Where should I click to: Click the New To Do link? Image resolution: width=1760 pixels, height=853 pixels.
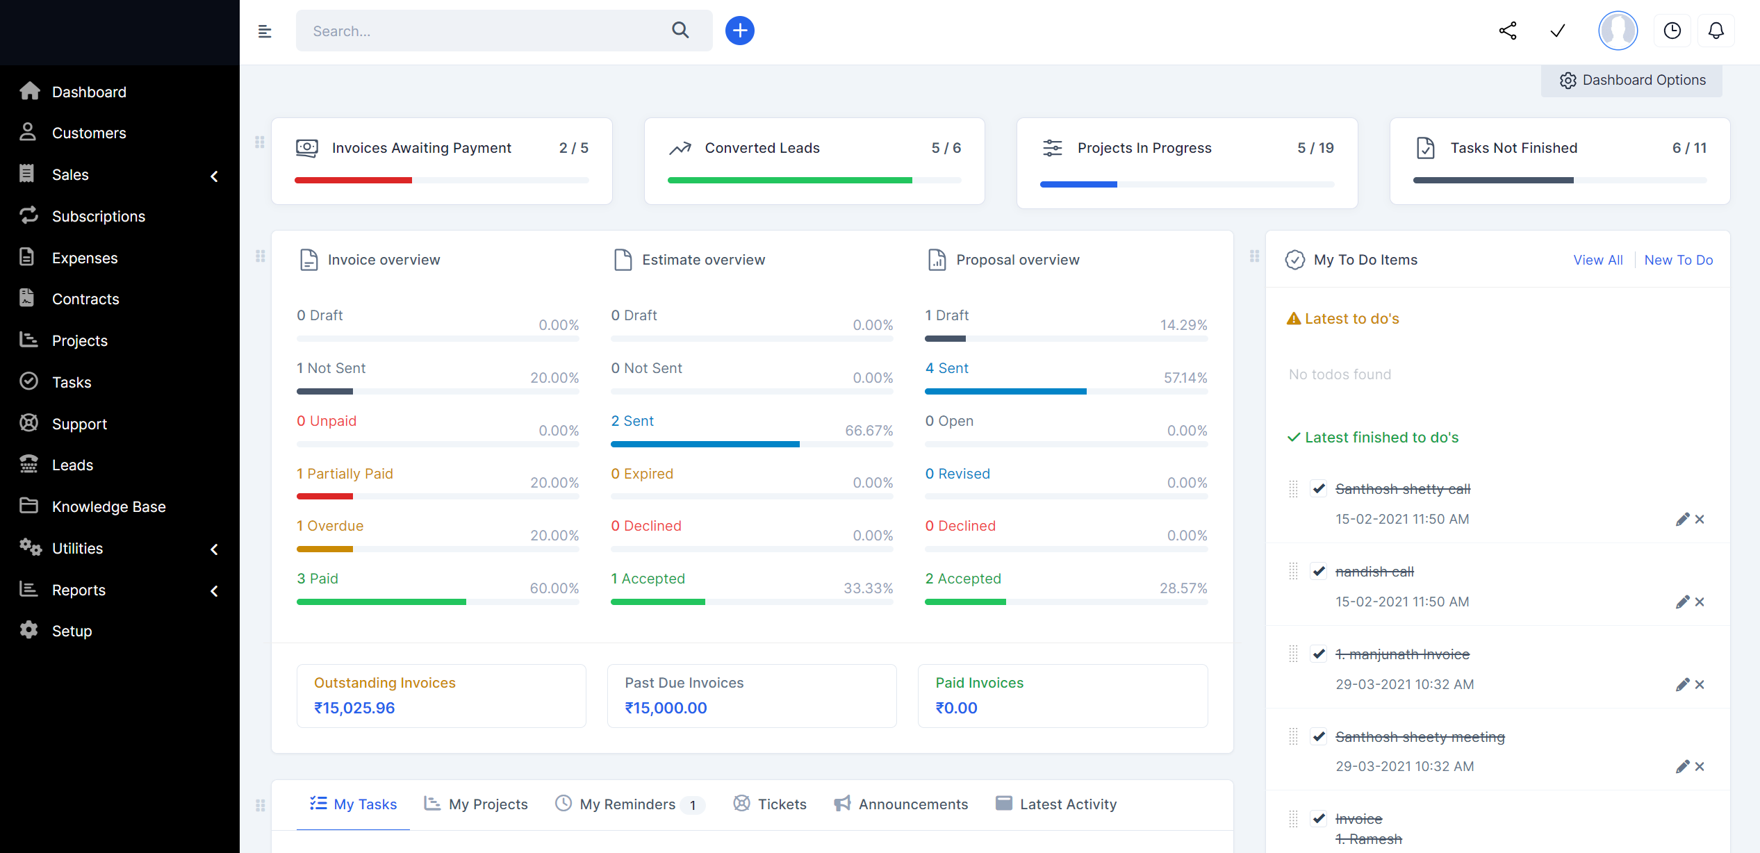pos(1678,260)
